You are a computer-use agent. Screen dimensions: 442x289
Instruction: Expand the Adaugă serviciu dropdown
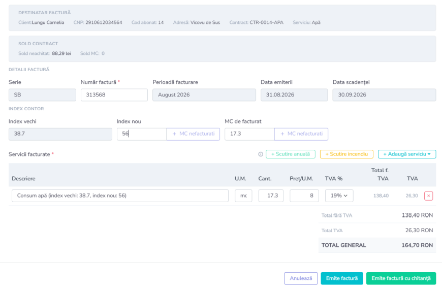point(407,154)
